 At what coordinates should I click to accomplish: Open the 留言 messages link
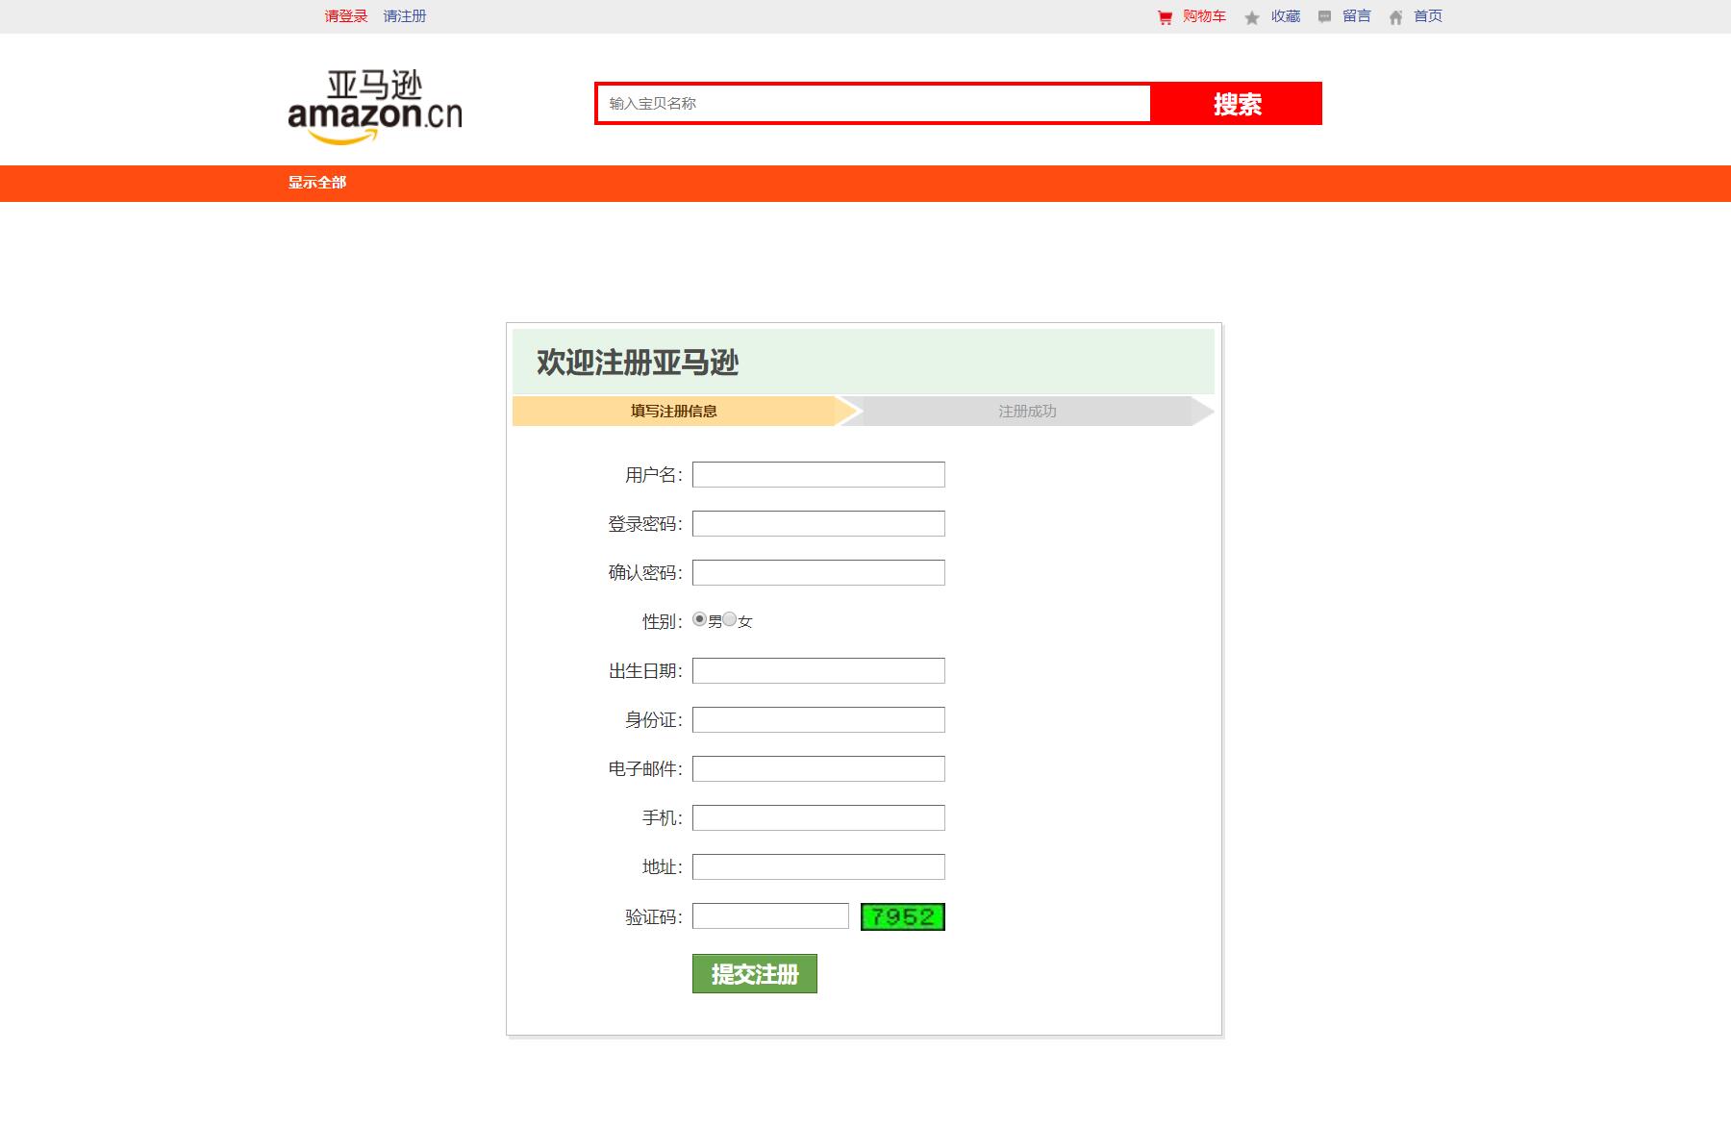point(1357,16)
